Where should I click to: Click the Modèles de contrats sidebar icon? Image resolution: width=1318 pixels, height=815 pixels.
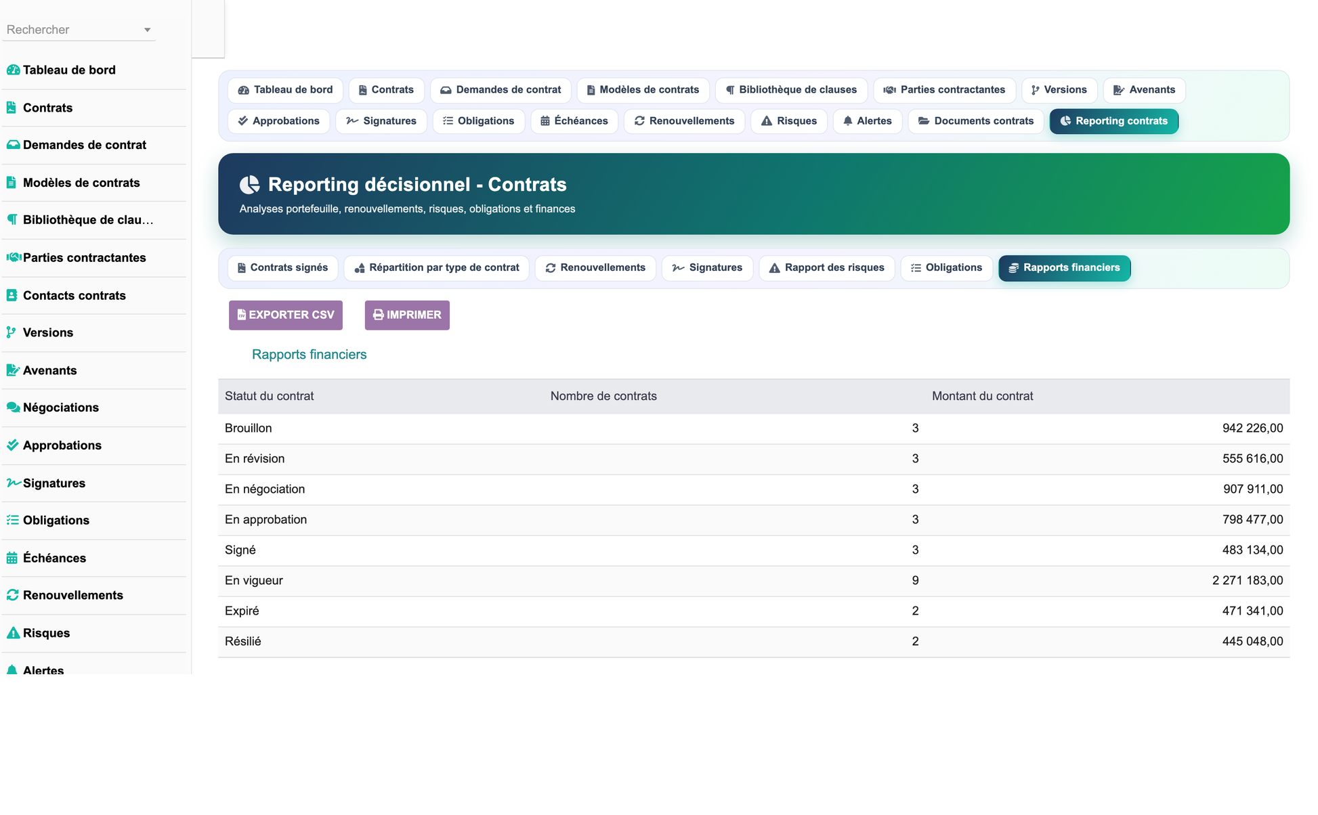coord(12,182)
